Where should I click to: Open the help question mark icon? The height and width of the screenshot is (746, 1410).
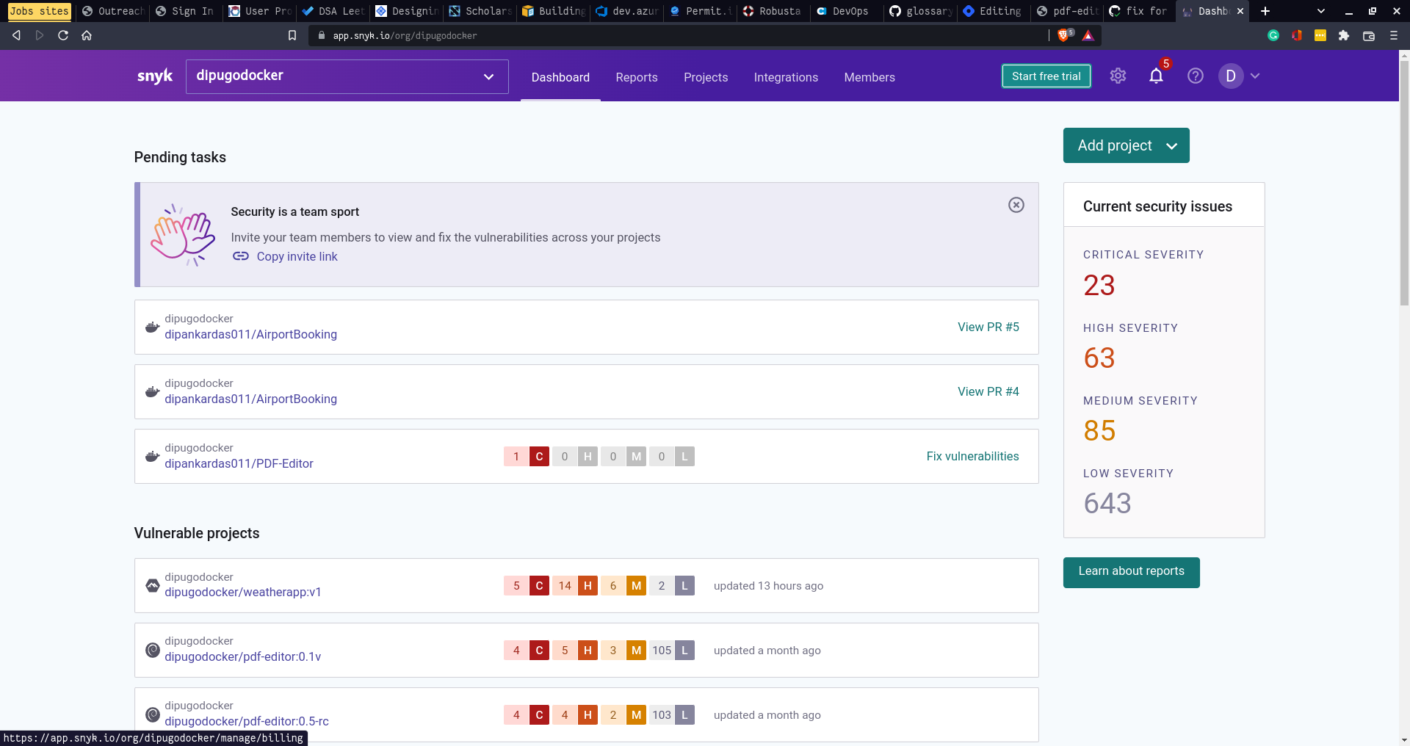pos(1196,76)
